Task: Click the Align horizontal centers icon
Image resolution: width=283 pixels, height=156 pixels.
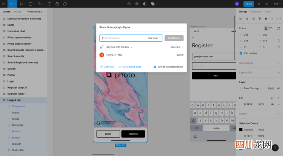Action: tap(247, 19)
